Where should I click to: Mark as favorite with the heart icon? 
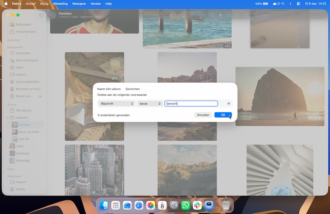coord(237,15)
